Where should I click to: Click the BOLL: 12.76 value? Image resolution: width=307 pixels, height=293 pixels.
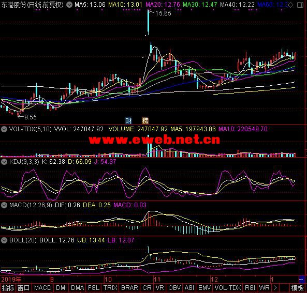click(x=57, y=240)
